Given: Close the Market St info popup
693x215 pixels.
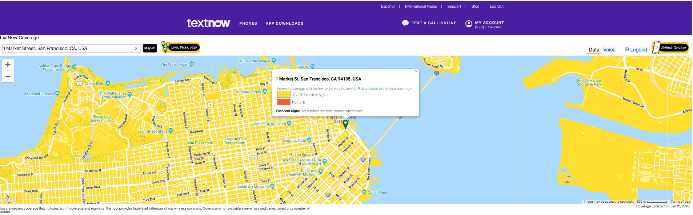Looking at the screenshot, I should pos(416,71).
